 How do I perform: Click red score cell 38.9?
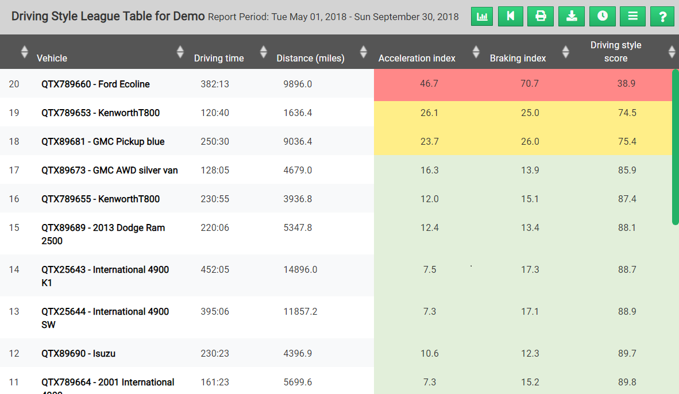coord(626,83)
